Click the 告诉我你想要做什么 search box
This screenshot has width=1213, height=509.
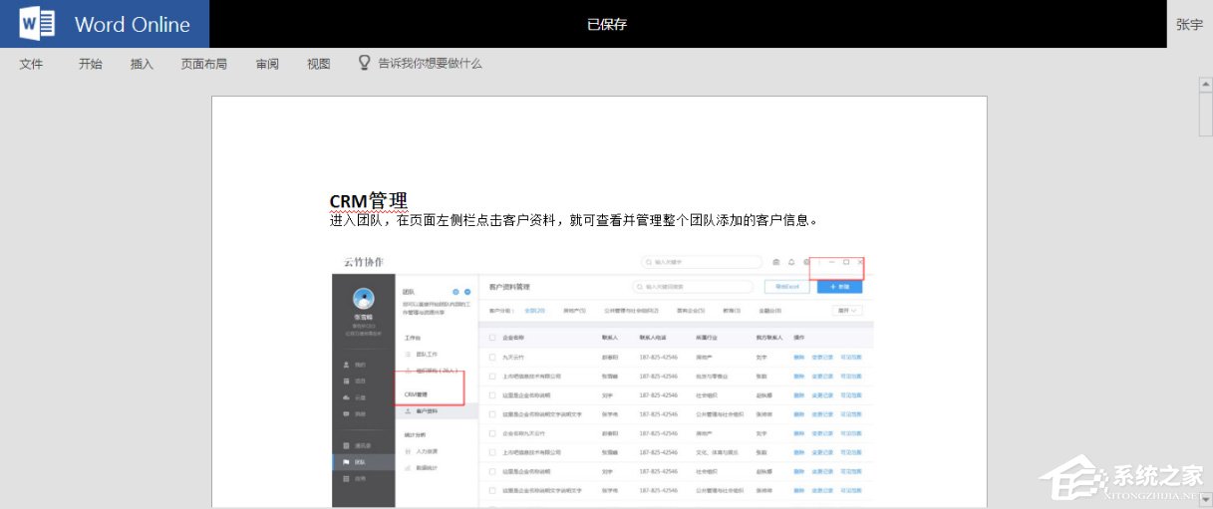[x=430, y=64]
